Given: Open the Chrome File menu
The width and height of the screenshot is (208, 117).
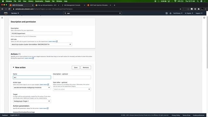Looking at the screenshot, I should click(15, 1).
